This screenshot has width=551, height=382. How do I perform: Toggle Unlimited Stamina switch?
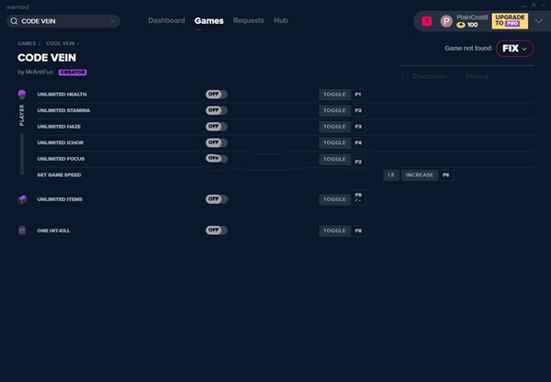pos(217,110)
